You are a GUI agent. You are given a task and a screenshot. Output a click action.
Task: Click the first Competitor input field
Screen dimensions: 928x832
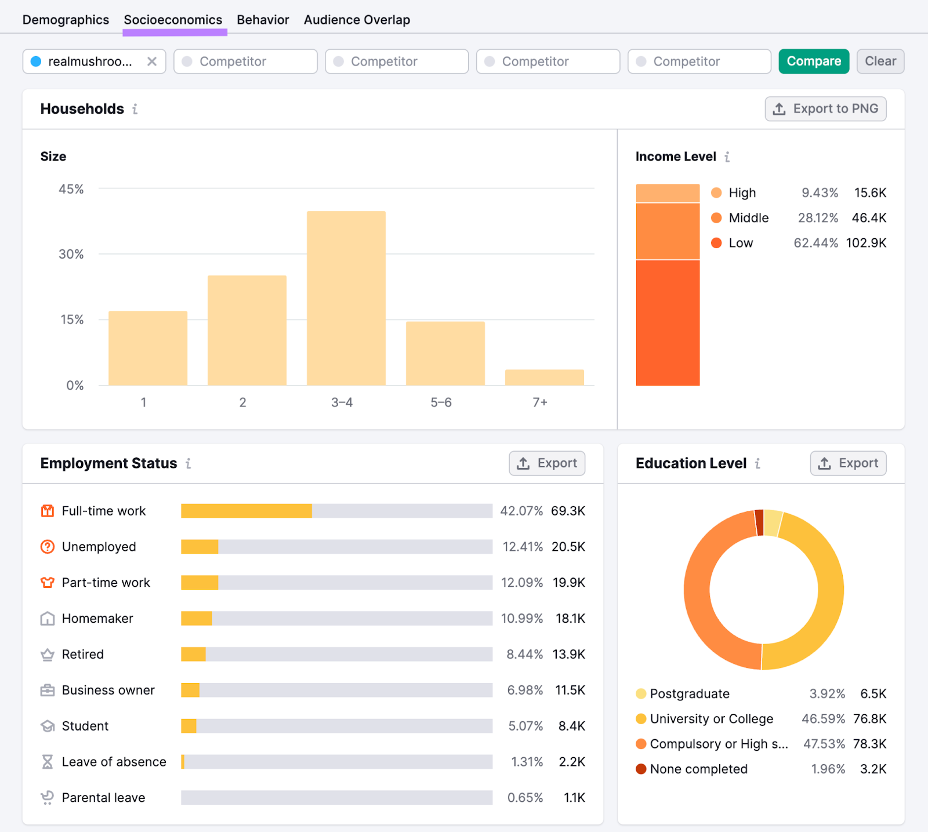245,61
